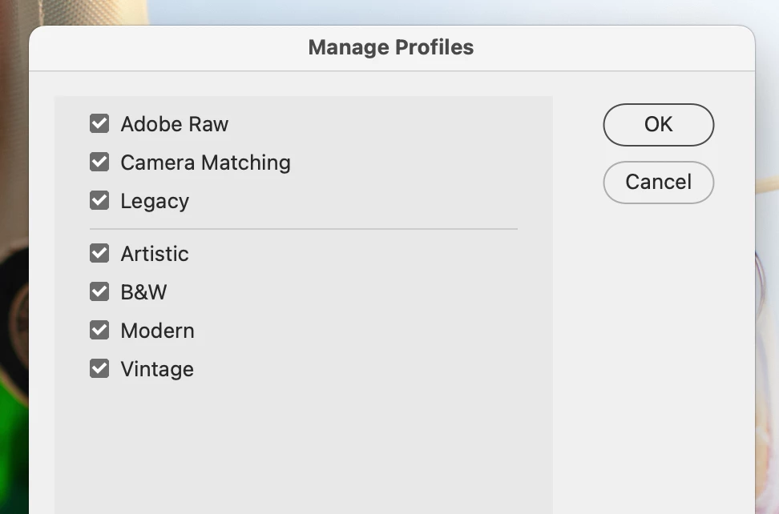Select the B&W label text
Image resolution: width=779 pixels, height=514 pixels.
tap(143, 292)
